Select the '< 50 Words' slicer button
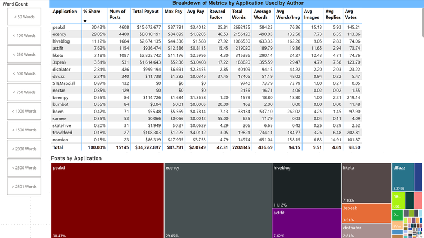424x238 pixels. 24,17
